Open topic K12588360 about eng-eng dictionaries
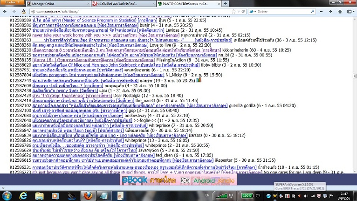 click(90, 45)
